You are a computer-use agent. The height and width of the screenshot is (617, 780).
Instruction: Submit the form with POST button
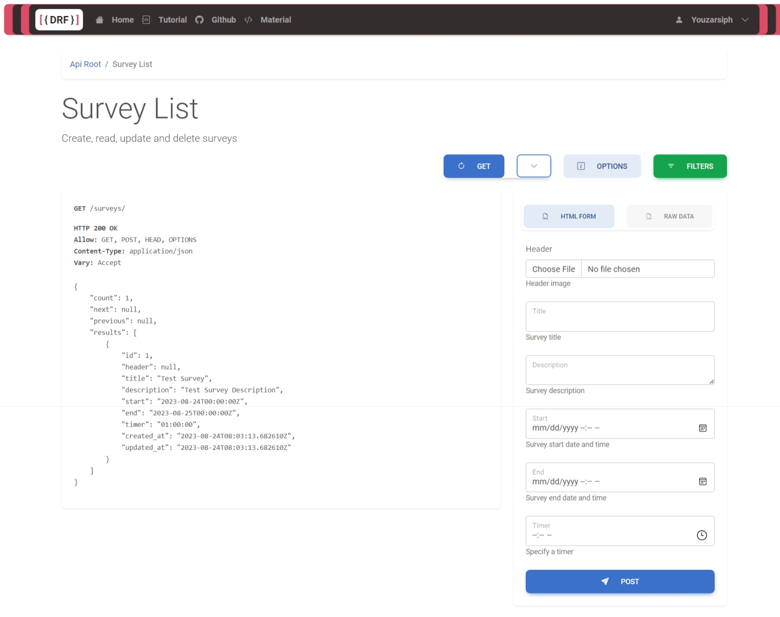(x=620, y=581)
